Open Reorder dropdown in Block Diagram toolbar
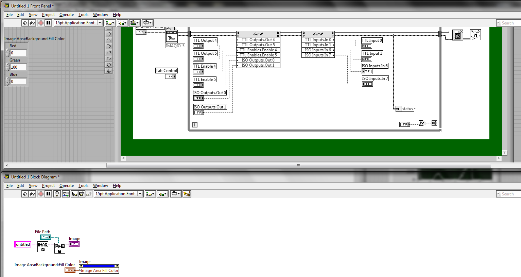521x277 pixels. 176,194
